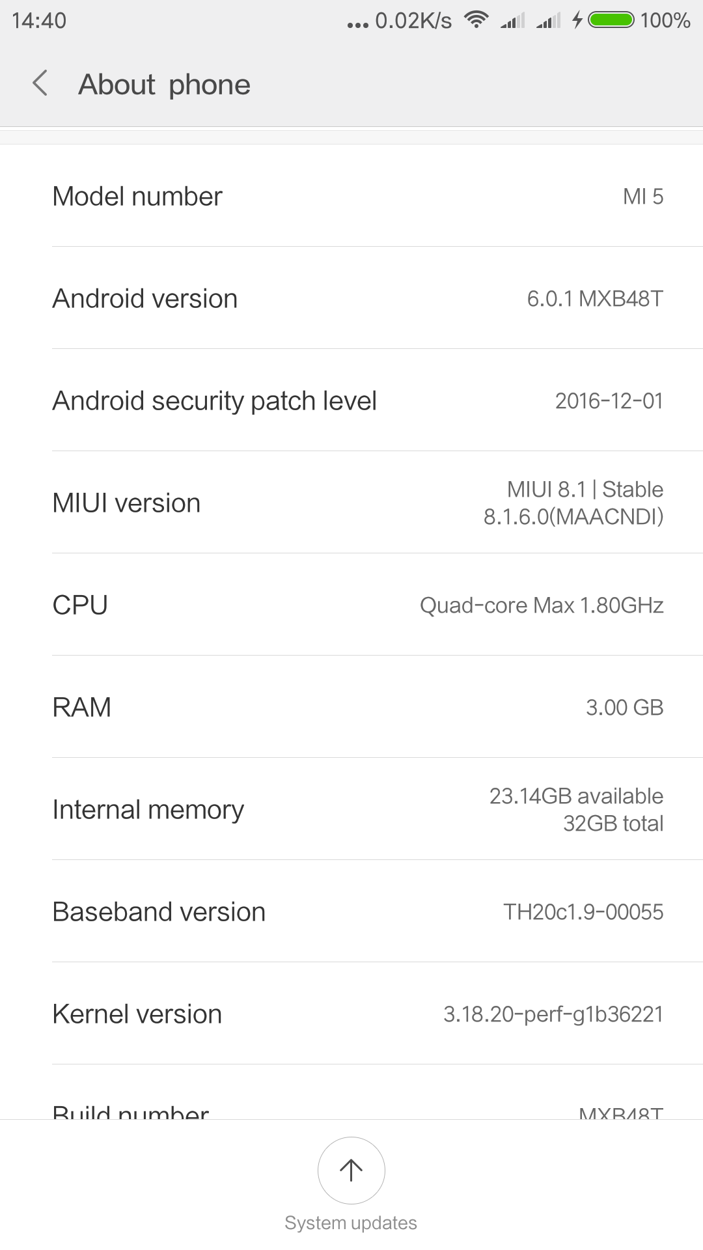Tap the three-dot status indicator
This screenshot has height=1250, width=703.
[357, 25]
